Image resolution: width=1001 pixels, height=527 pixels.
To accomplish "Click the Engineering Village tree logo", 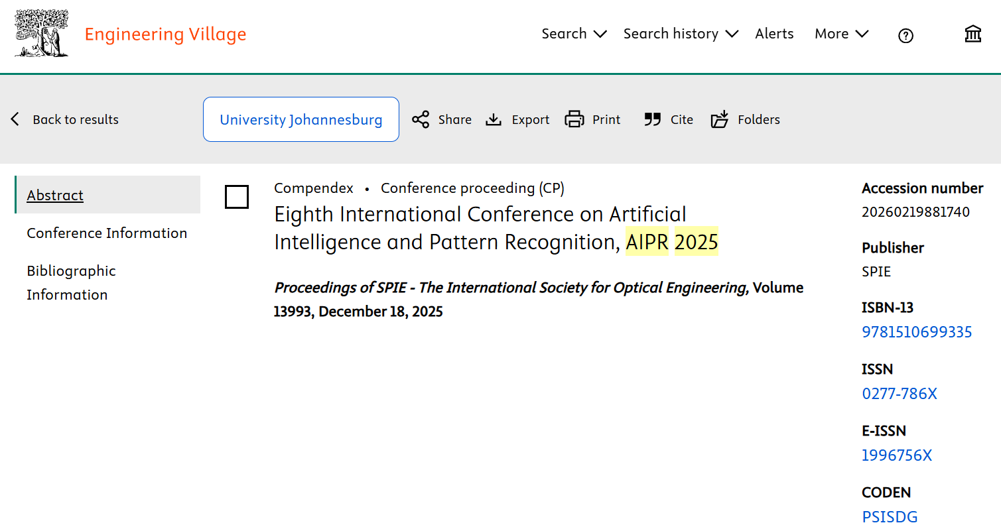I will (41, 33).
